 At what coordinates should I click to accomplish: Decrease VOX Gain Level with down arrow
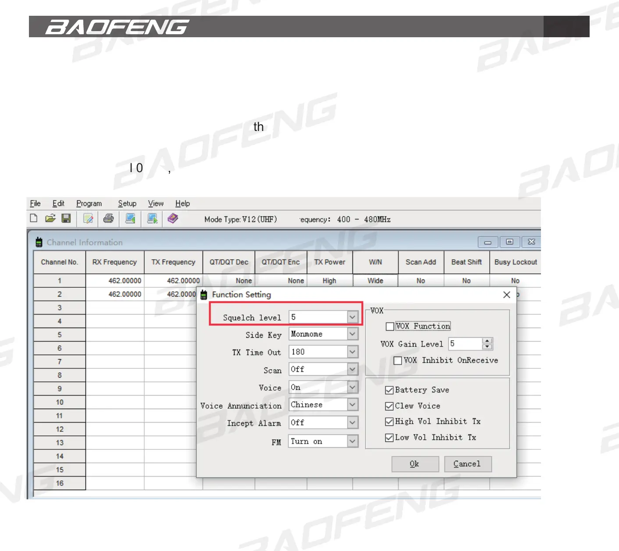(487, 347)
